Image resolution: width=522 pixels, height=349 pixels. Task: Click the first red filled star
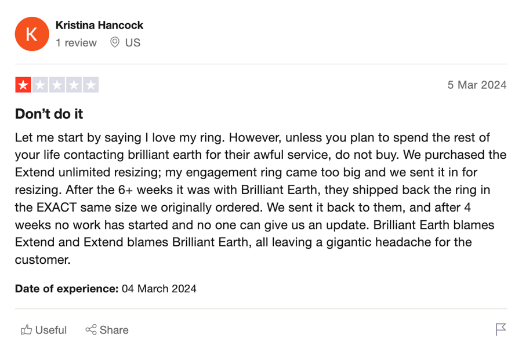point(23,85)
